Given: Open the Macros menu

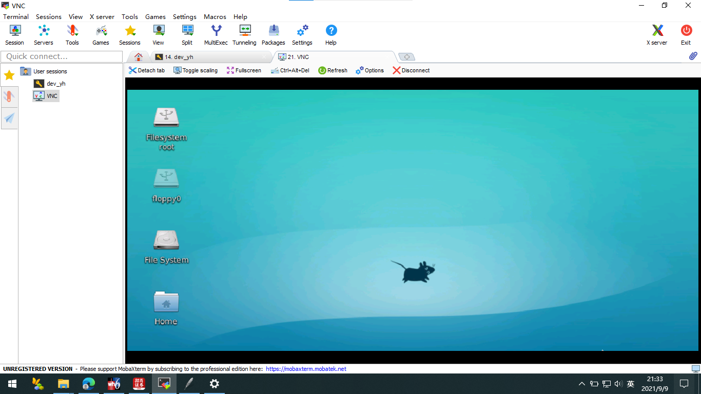Looking at the screenshot, I should coord(215,16).
